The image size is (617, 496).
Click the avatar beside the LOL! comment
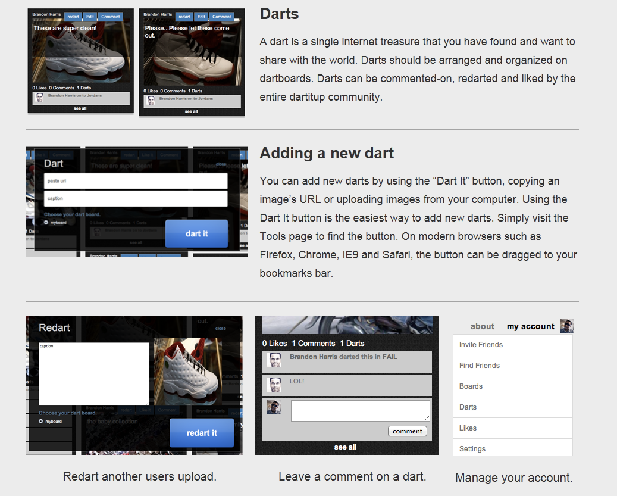[274, 385]
